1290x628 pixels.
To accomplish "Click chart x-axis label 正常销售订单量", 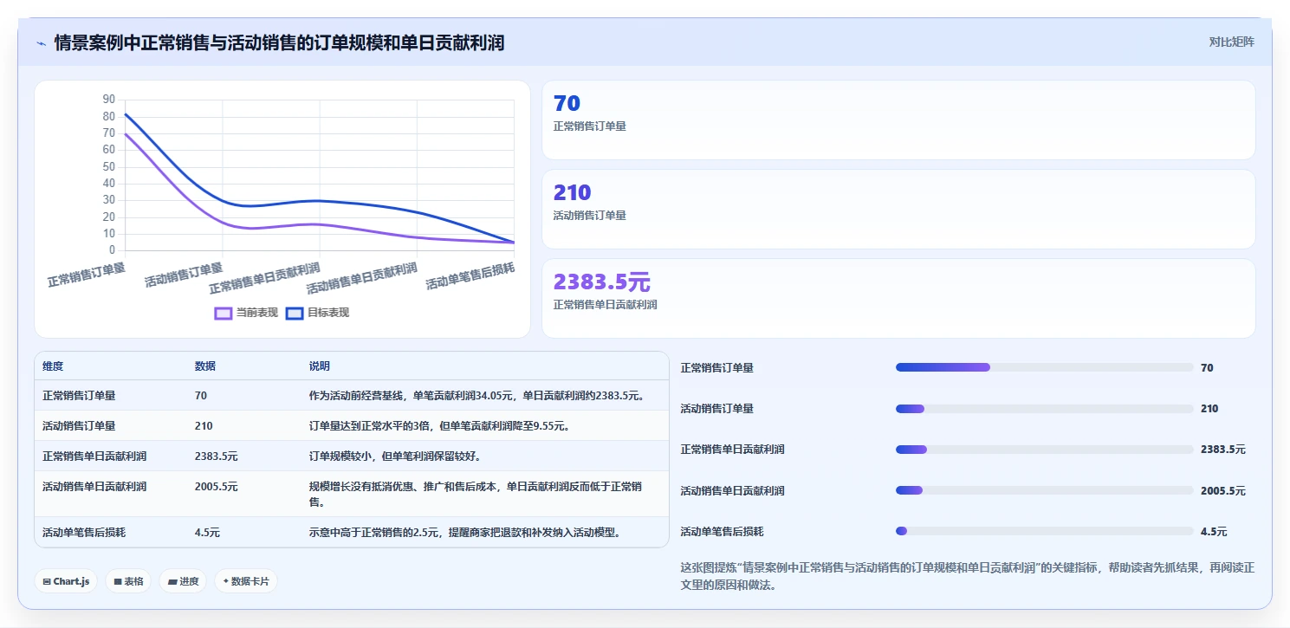I will coord(86,275).
